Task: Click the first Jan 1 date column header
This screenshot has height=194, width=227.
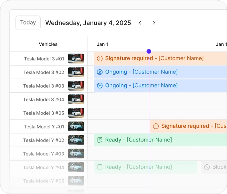Action: point(102,44)
